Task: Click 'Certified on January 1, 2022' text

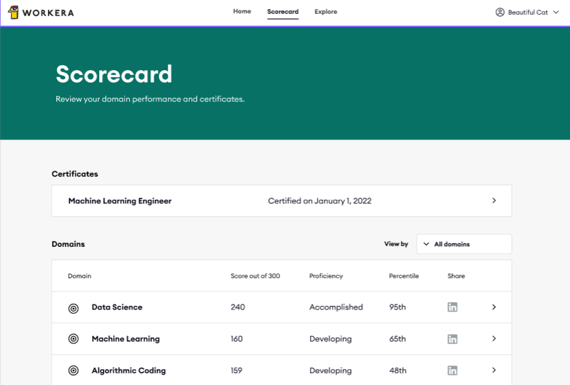Action: pyautogui.click(x=320, y=201)
